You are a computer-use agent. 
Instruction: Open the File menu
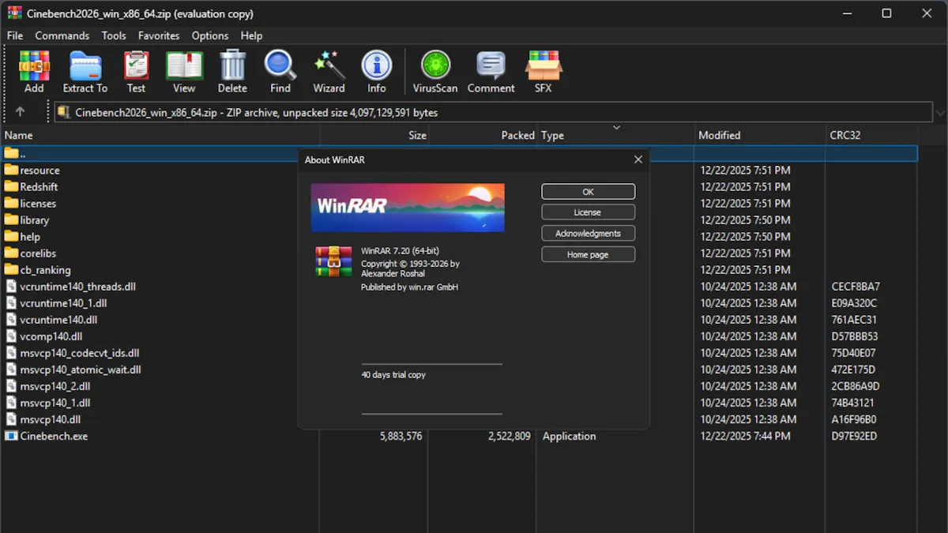(x=15, y=36)
